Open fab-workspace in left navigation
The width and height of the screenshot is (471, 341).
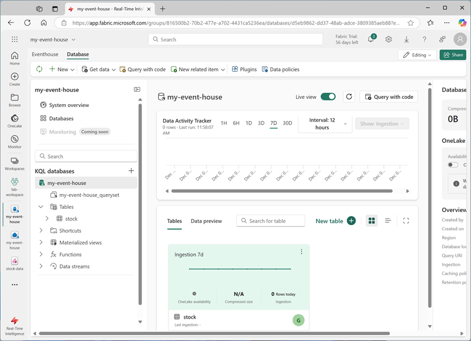(x=14, y=187)
